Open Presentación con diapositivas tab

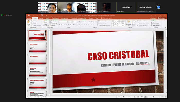78,18
